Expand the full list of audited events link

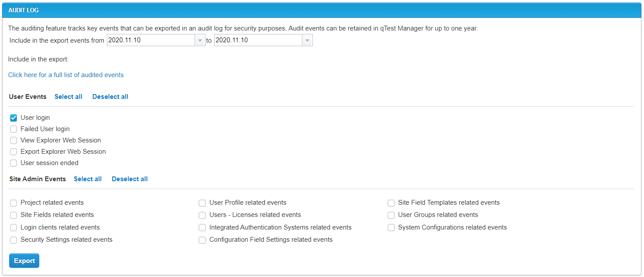(65, 75)
